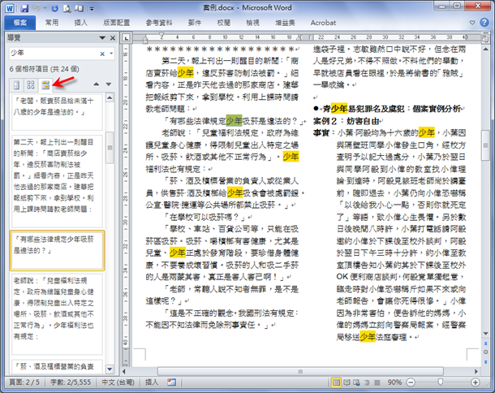The image size is (495, 393).
Task: Open the 版面配置 ribbon tab
Action: (117, 23)
